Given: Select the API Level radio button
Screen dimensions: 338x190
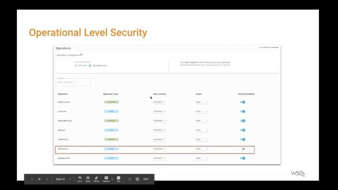Looking at the screenshot, I should coord(76,65).
